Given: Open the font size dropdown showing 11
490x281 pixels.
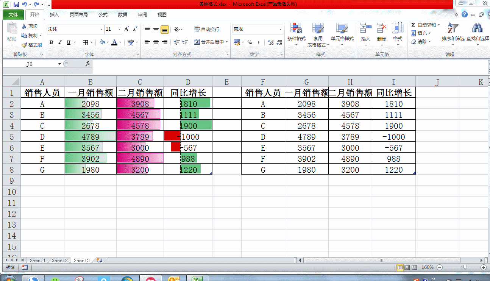Looking at the screenshot, I should tap(120, 29).
